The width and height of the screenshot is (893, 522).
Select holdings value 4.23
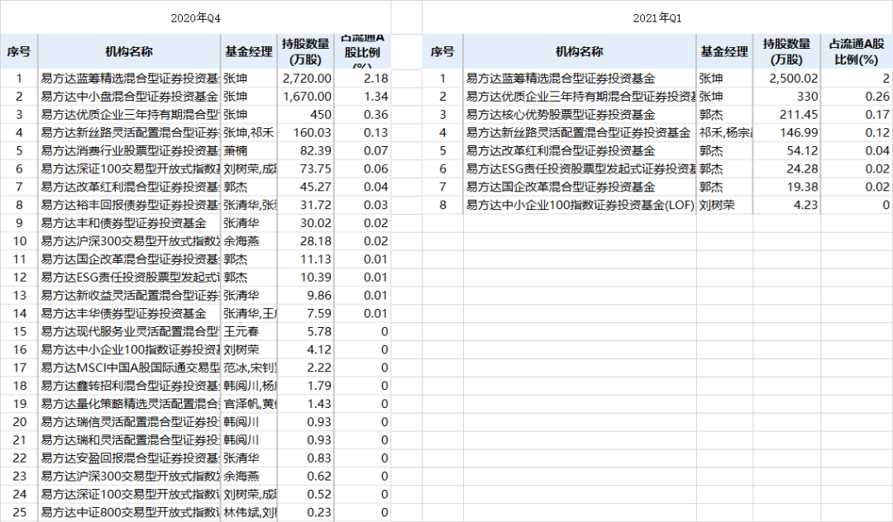786,206
